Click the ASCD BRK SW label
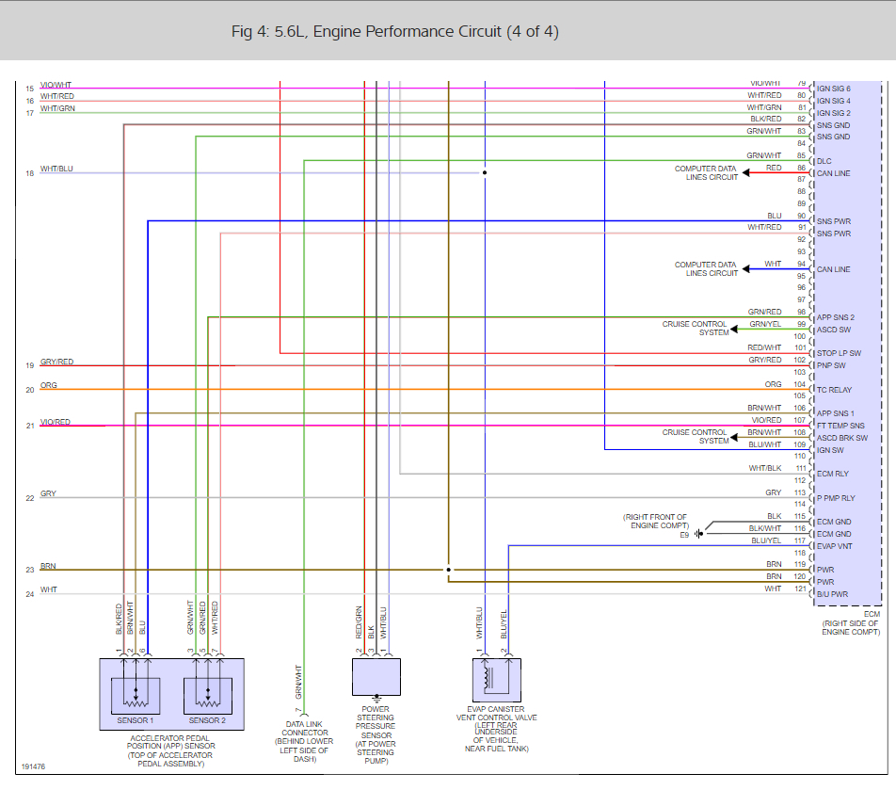Screen dimensions: 896x790 [842, 438]
